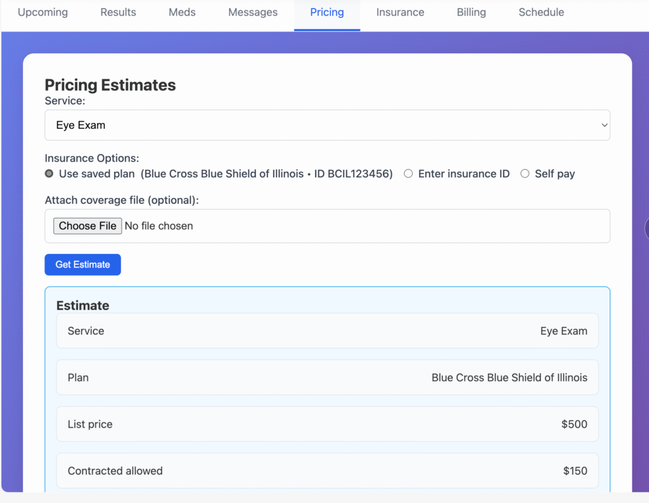Open the Upcoming tab
Image resolution: width=649 pixels, height=503 pixels.
coord(42,13)
